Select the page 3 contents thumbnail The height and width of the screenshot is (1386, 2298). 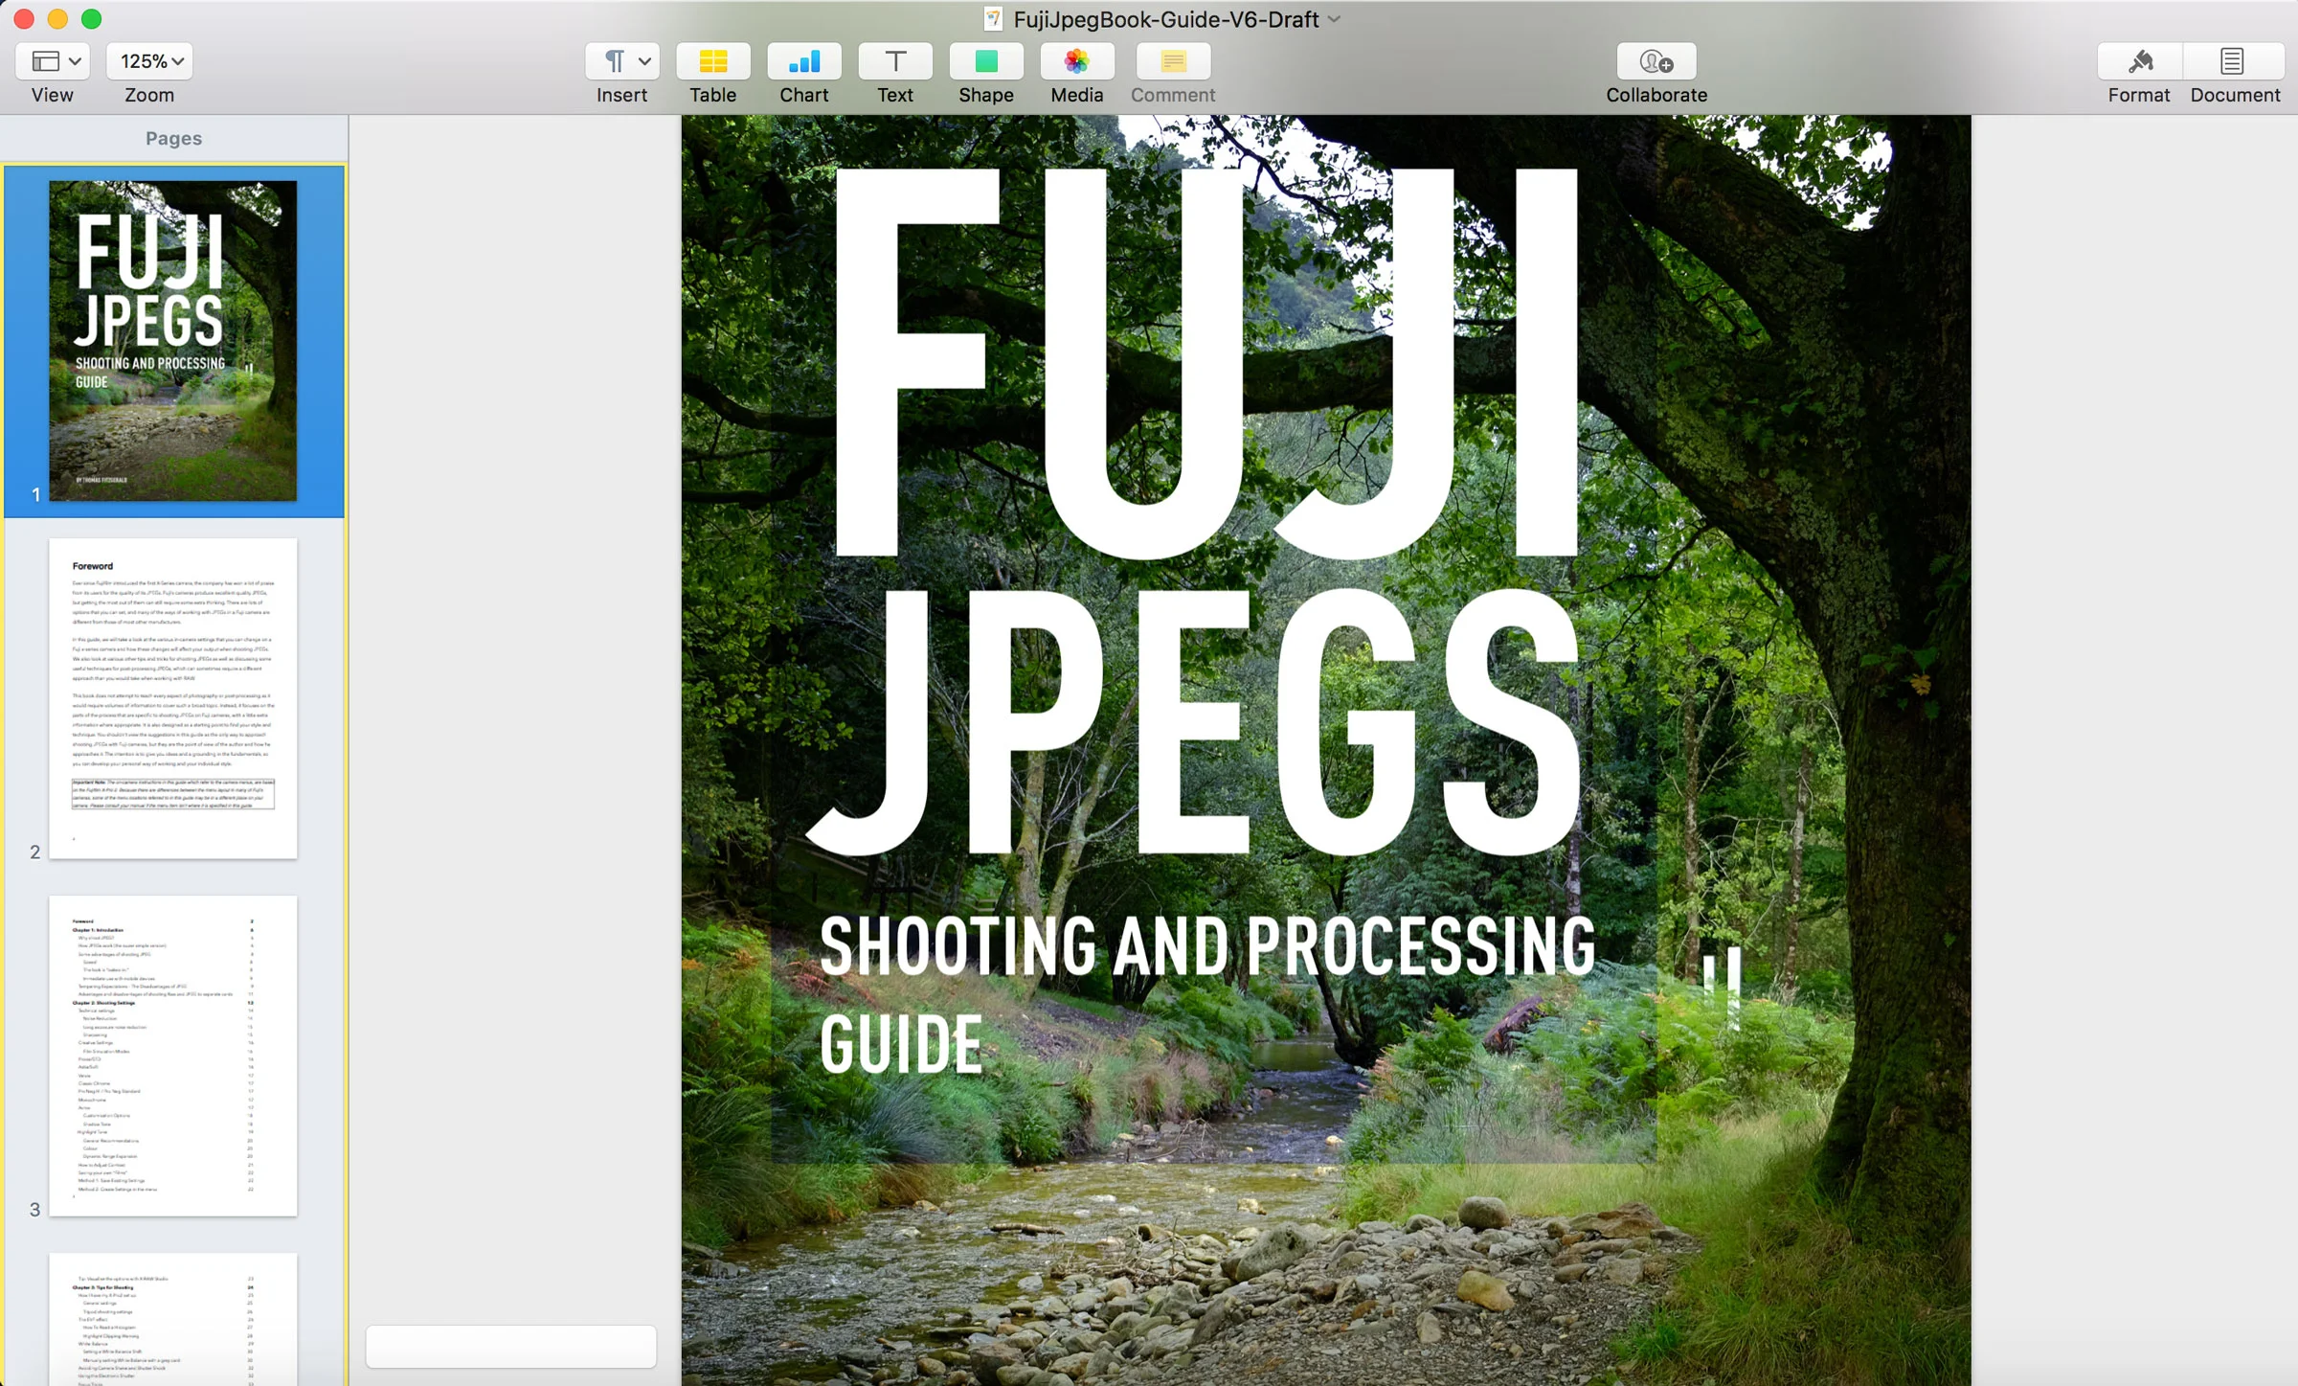click(x=173, y=1056)
